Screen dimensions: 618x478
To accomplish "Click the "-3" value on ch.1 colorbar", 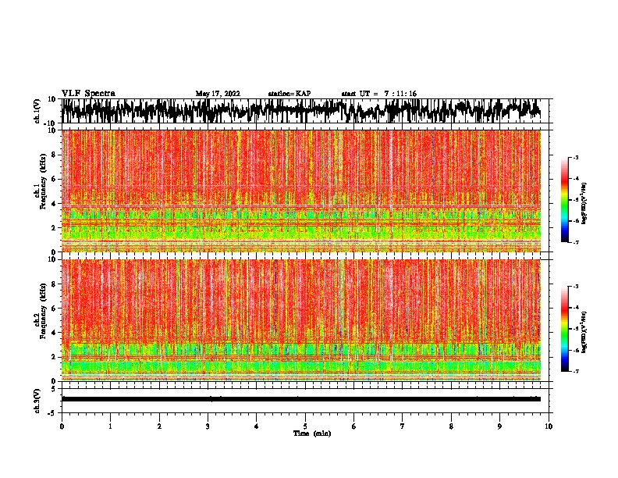I will [576, 157].
